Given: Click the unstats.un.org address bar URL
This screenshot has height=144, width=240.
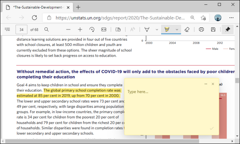Looking at the screenshot, I should (120, 18).
